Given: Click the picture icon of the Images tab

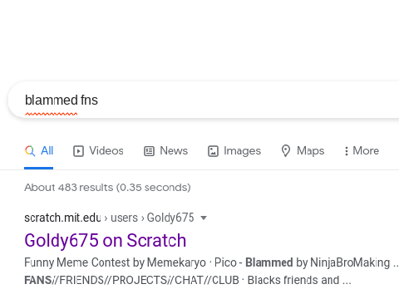Looking at the screenshot, I should click(213, 151).
